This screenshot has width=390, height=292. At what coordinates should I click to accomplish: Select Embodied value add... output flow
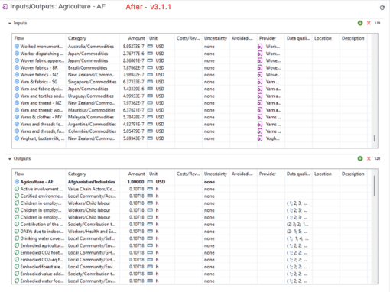pyautogui.click(x=41, y=274)
